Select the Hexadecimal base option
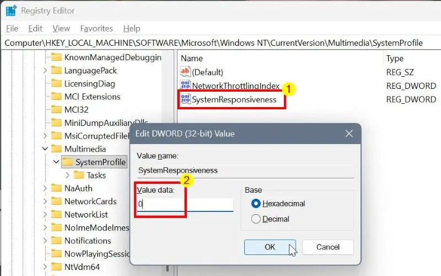Screen dimensions: 441x276 tap(256, 203)
